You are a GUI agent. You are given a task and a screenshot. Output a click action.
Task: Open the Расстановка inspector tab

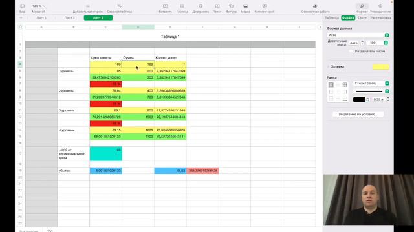[x=381, y=18]
